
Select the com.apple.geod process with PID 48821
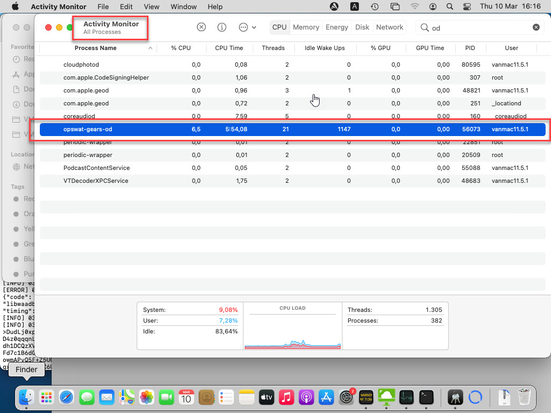(292, 90)
